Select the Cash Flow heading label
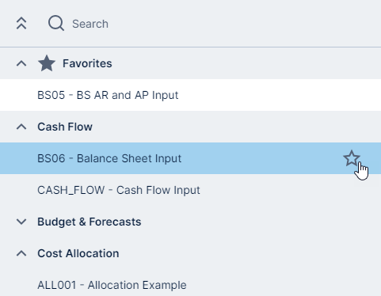This screenshot has width=381, height=296. (65, 127)
